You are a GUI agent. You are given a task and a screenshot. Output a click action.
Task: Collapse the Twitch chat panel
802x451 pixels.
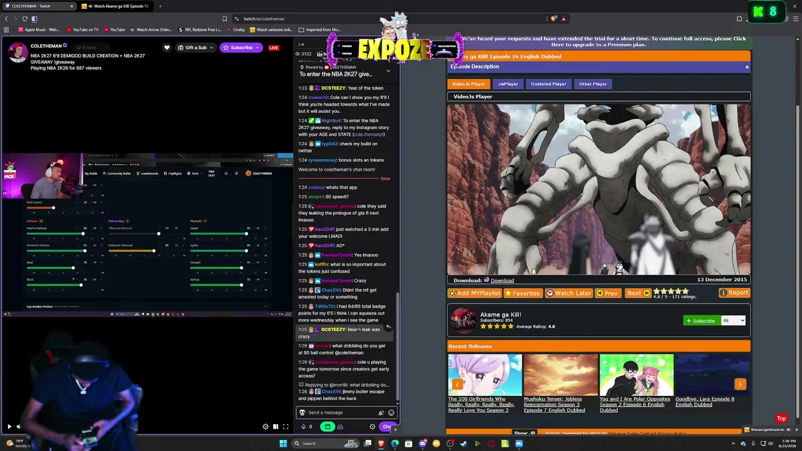coord(301,44)
